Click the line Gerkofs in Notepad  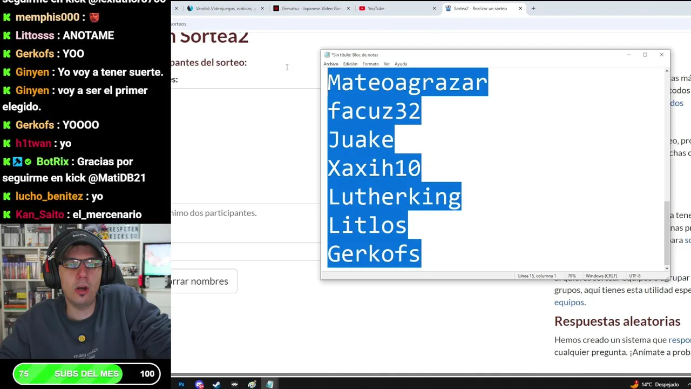[374, 254]
